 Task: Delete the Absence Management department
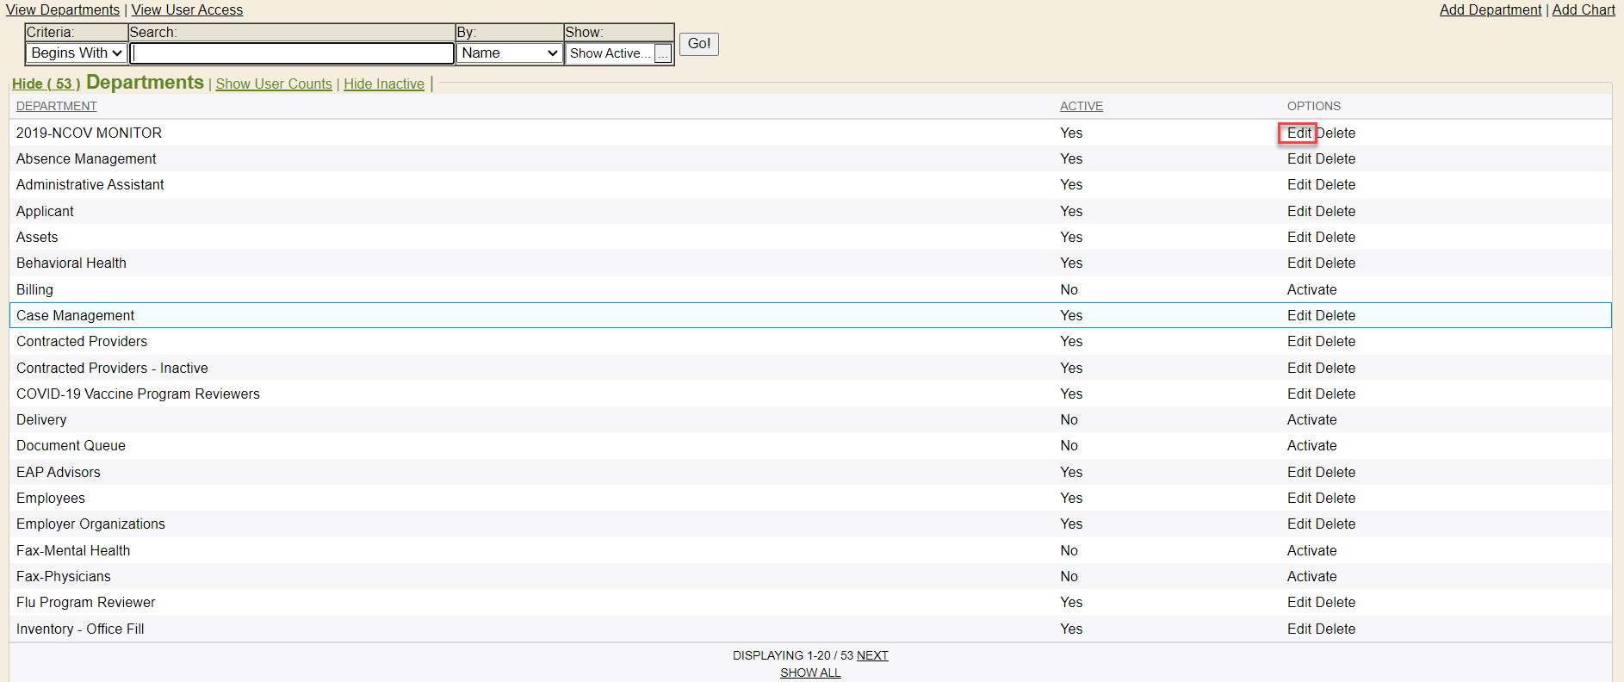point(1336,158)
